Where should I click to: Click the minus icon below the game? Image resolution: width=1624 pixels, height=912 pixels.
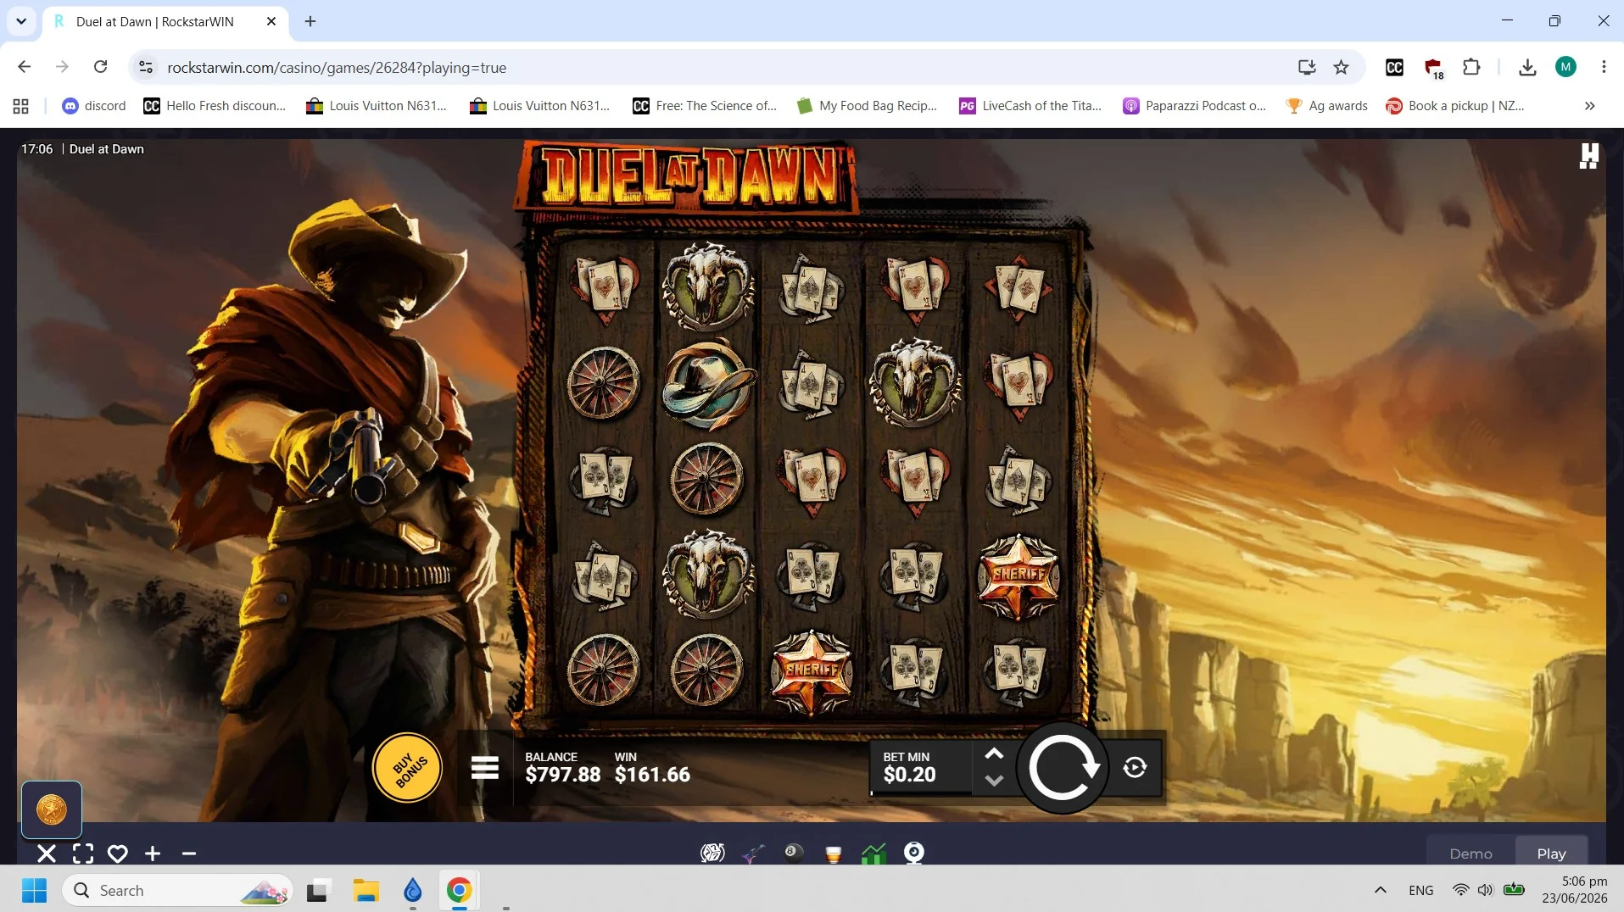coord(189,854)
